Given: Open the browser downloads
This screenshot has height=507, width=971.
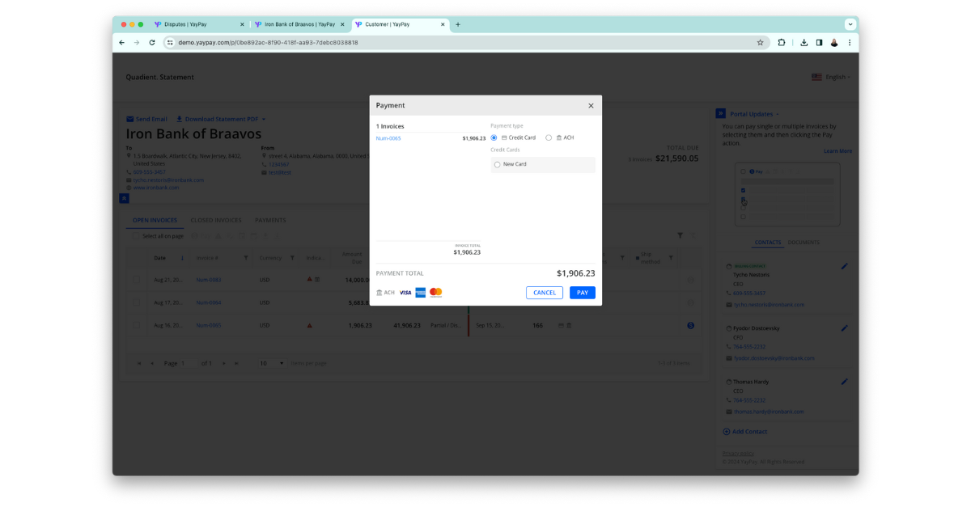Looking at the screenshot, I should [804, 43].
